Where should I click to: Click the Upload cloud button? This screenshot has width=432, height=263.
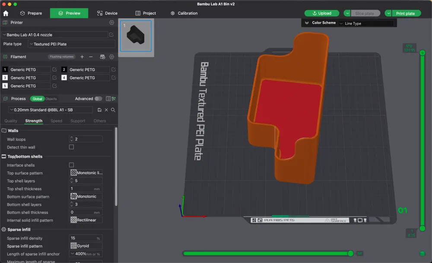(x=322, y=13)
